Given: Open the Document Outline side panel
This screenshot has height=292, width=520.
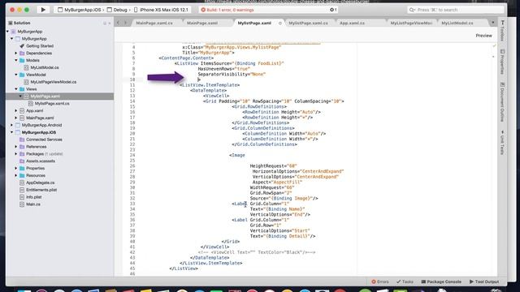Looking at the screenshot, I should [502, 102].
